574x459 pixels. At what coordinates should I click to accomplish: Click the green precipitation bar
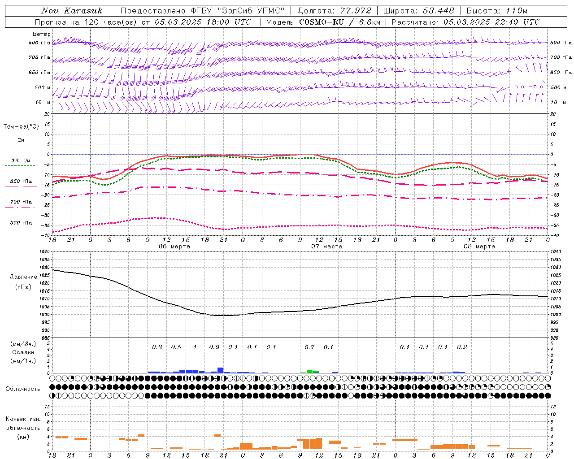[x=313, y=371]
